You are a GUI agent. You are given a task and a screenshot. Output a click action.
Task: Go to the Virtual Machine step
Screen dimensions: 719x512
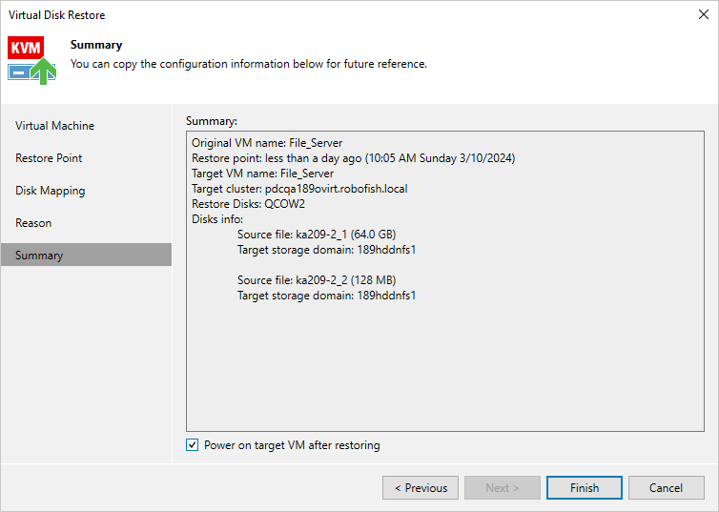(55, 126)
